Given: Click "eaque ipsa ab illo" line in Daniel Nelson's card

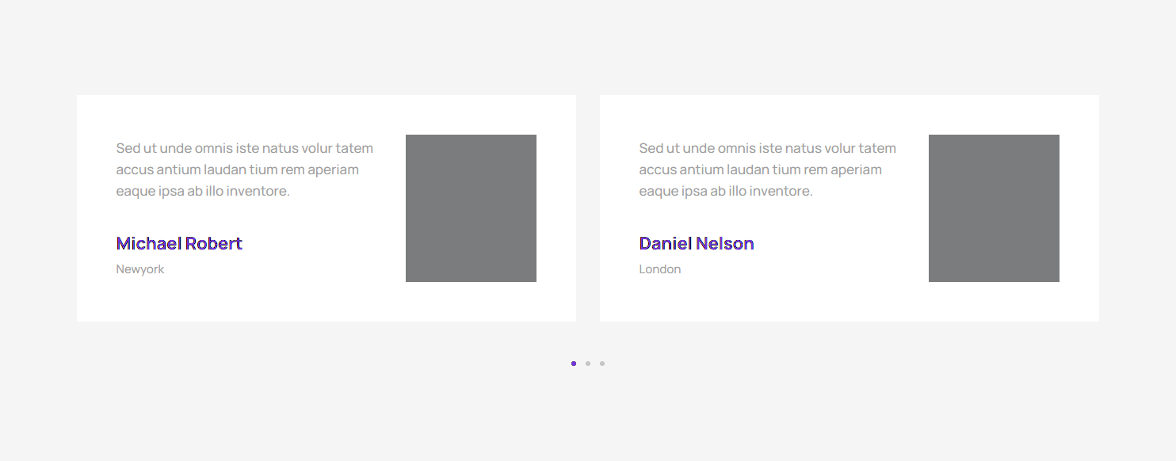Looking at the screenshot, I should (726, 191).
